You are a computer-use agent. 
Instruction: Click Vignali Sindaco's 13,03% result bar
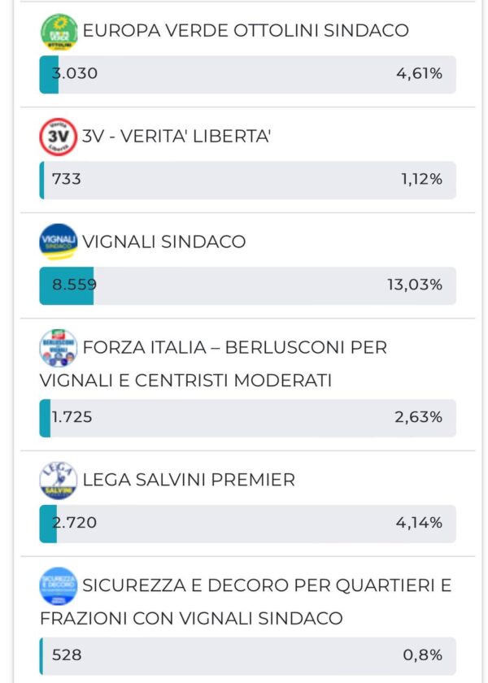pos(247,285)
